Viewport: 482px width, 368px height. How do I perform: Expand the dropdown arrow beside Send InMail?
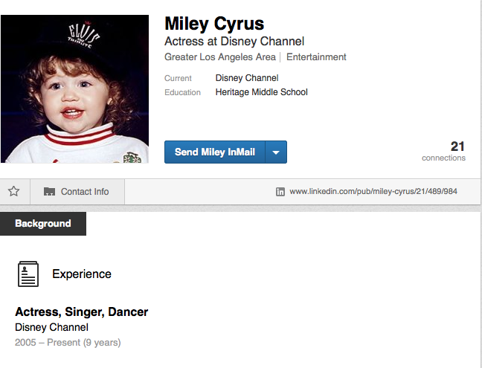275,152
